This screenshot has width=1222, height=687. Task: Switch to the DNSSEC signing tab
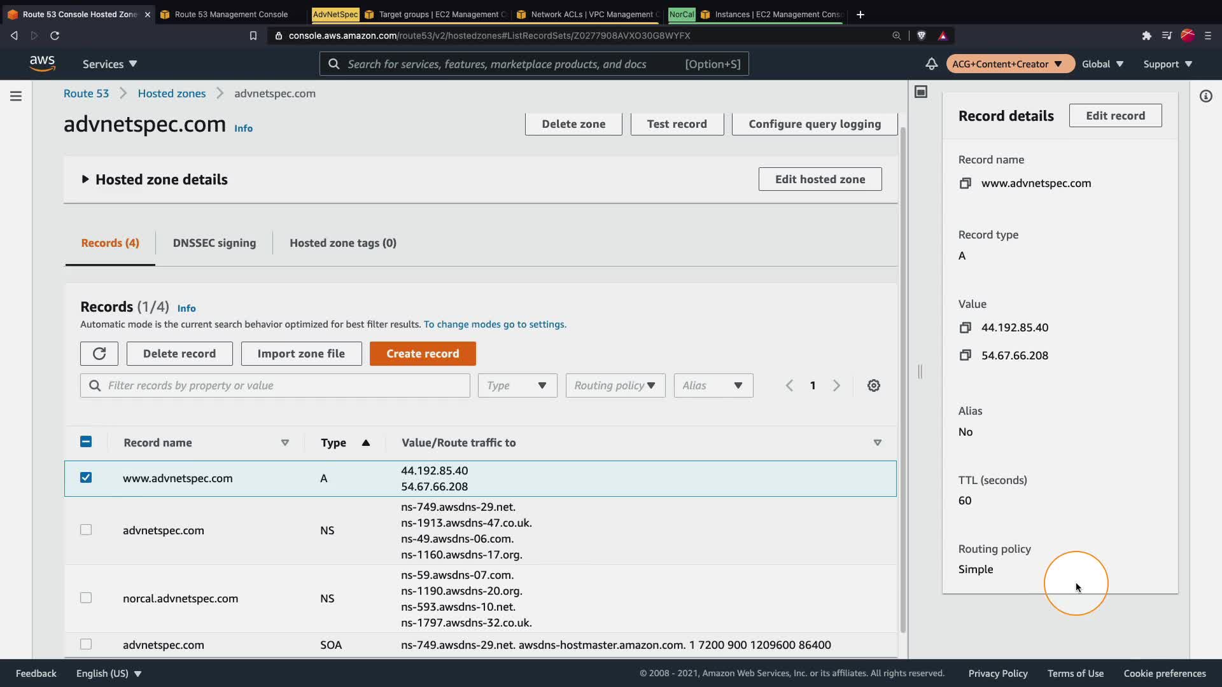point(214,243)
